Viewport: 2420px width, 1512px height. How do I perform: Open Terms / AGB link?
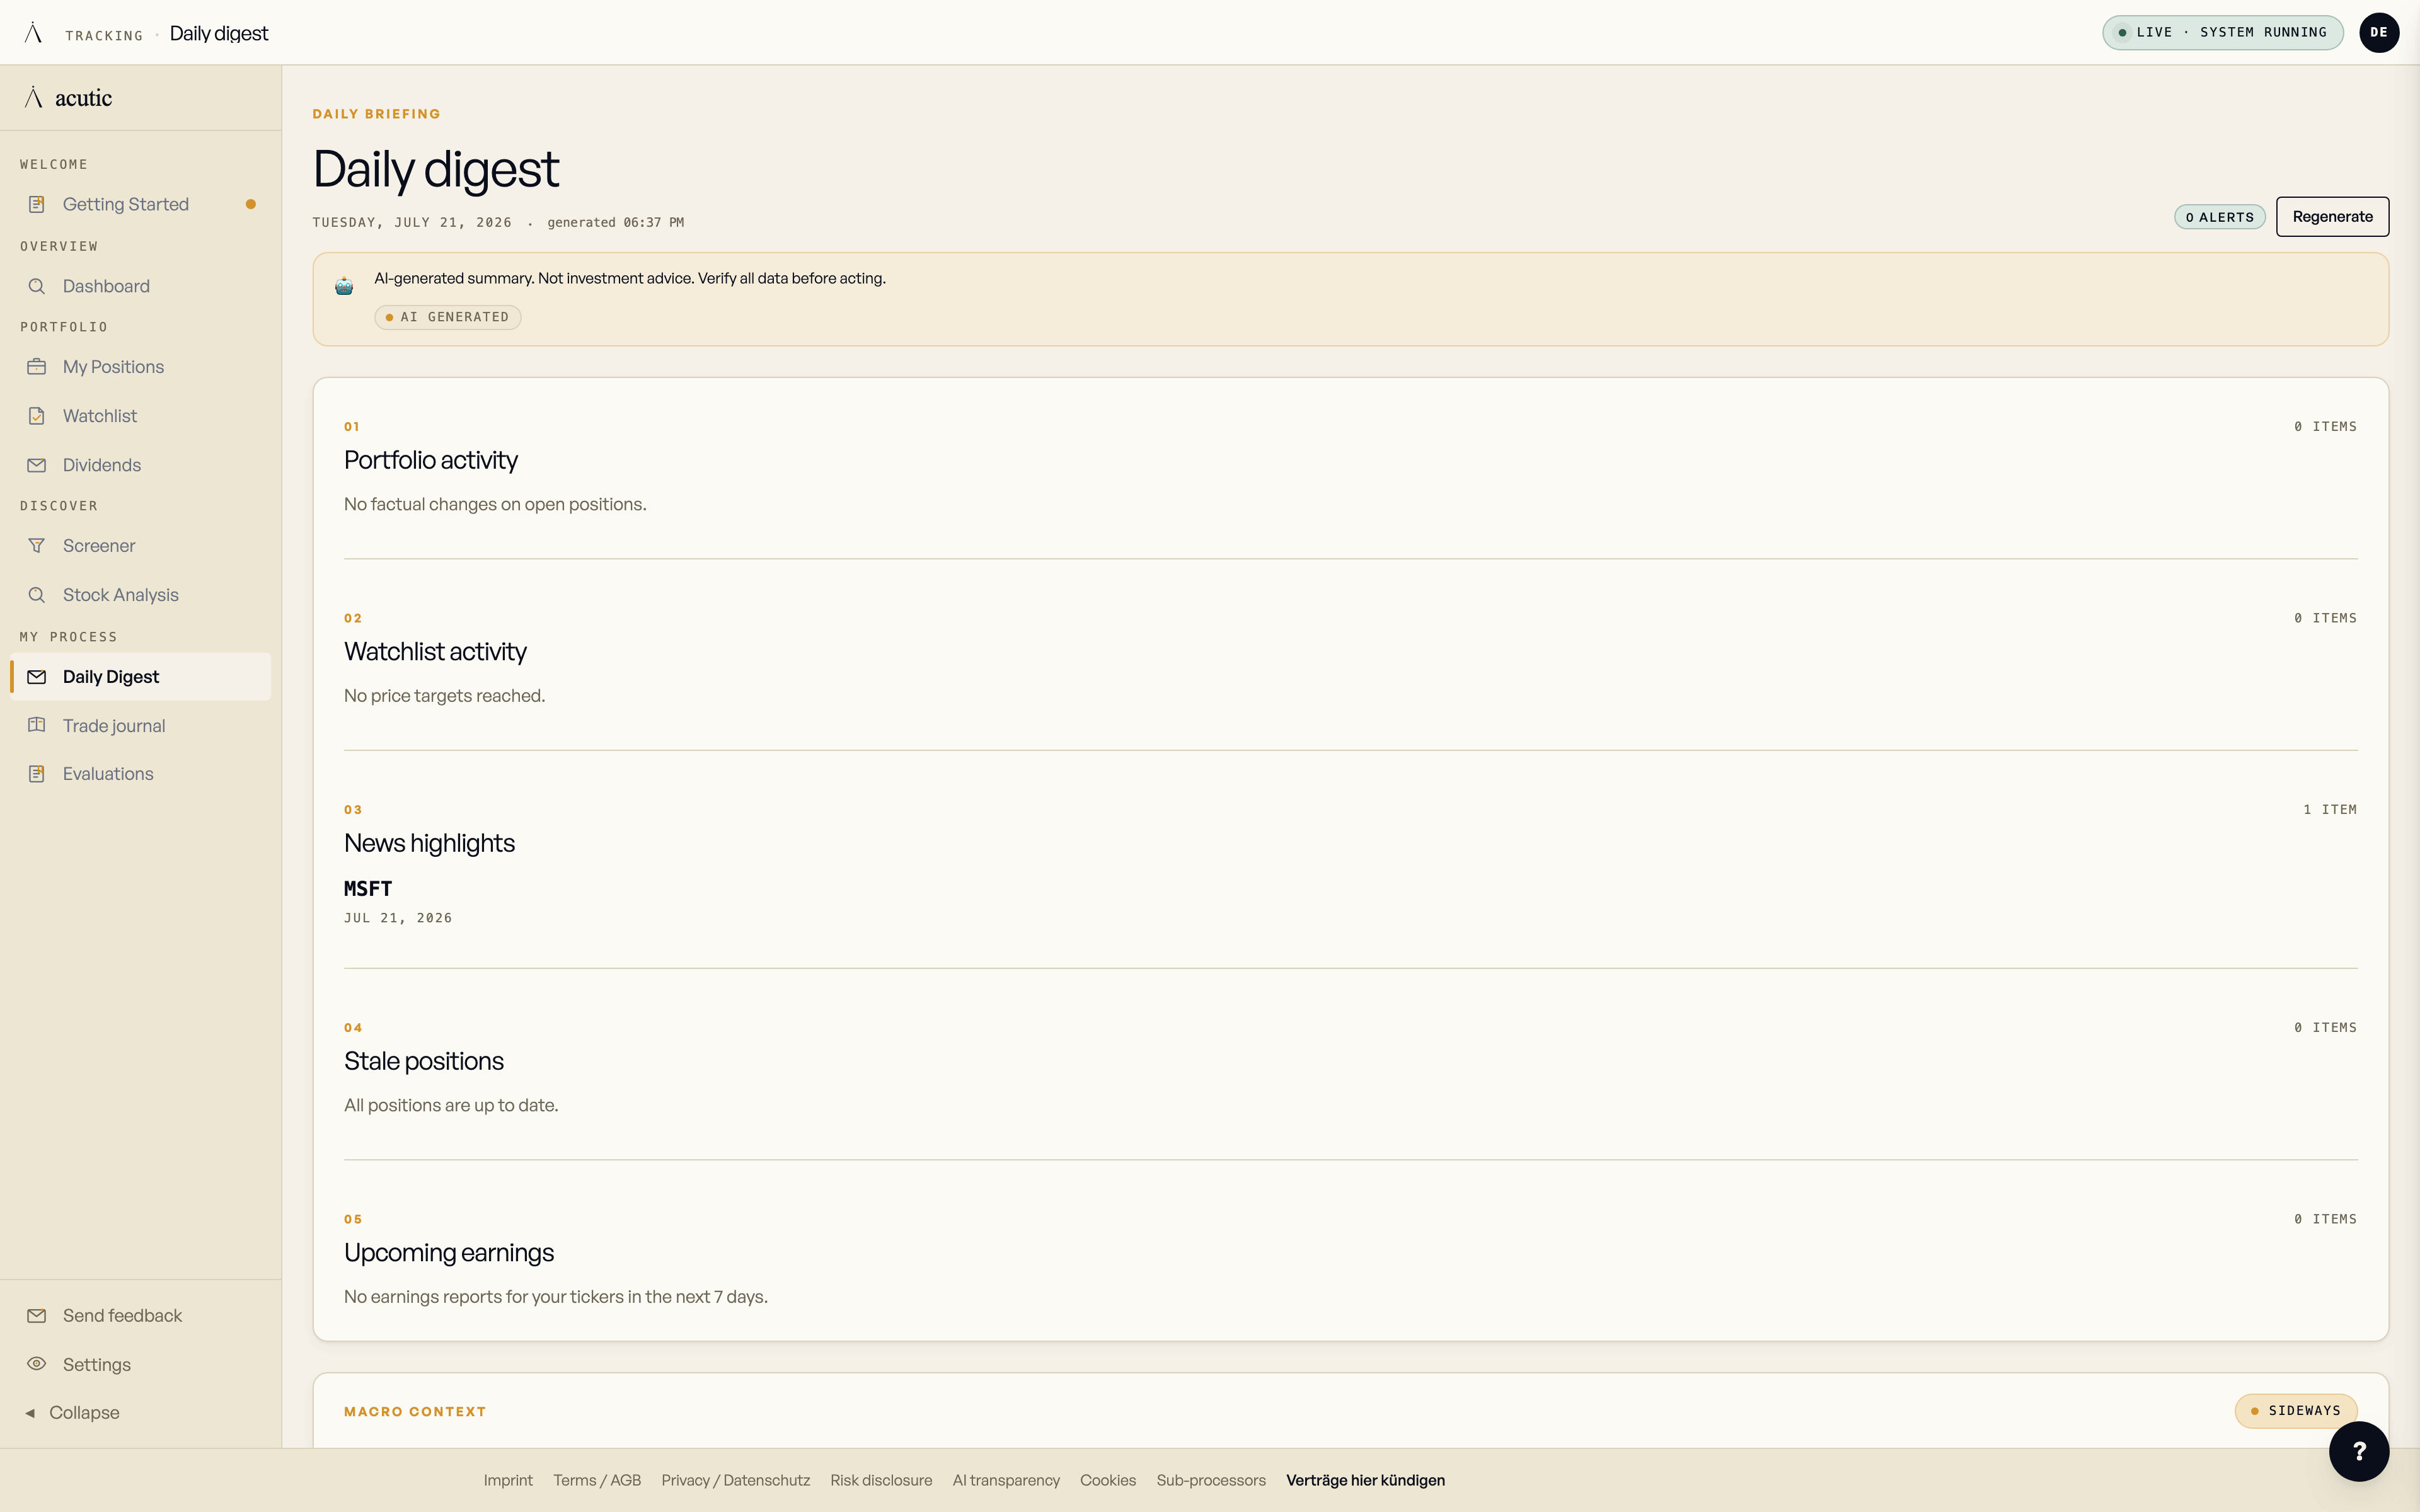click(x=597, y=1480)
